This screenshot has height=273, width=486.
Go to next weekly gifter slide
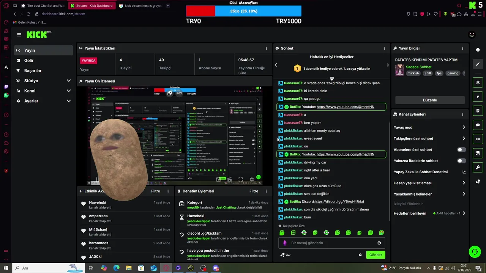click(387, 65)
